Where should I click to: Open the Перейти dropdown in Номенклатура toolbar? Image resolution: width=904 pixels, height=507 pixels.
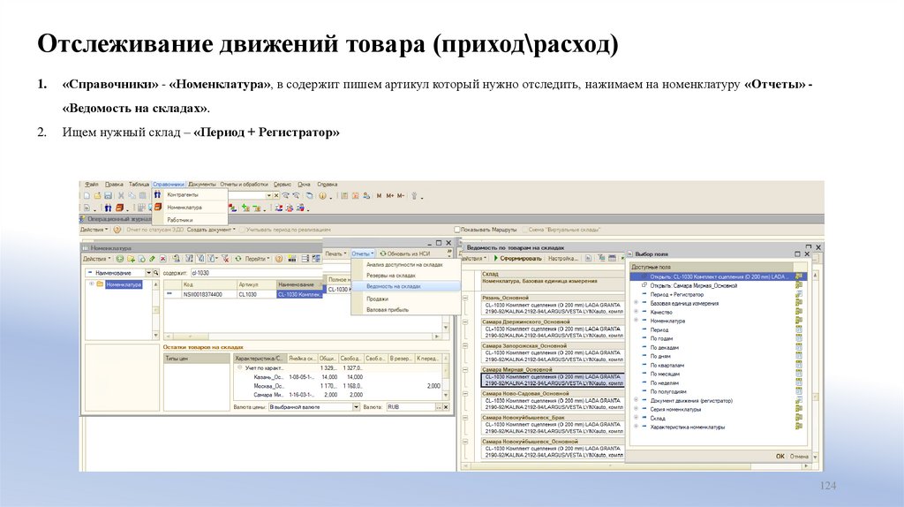(257, 259)
